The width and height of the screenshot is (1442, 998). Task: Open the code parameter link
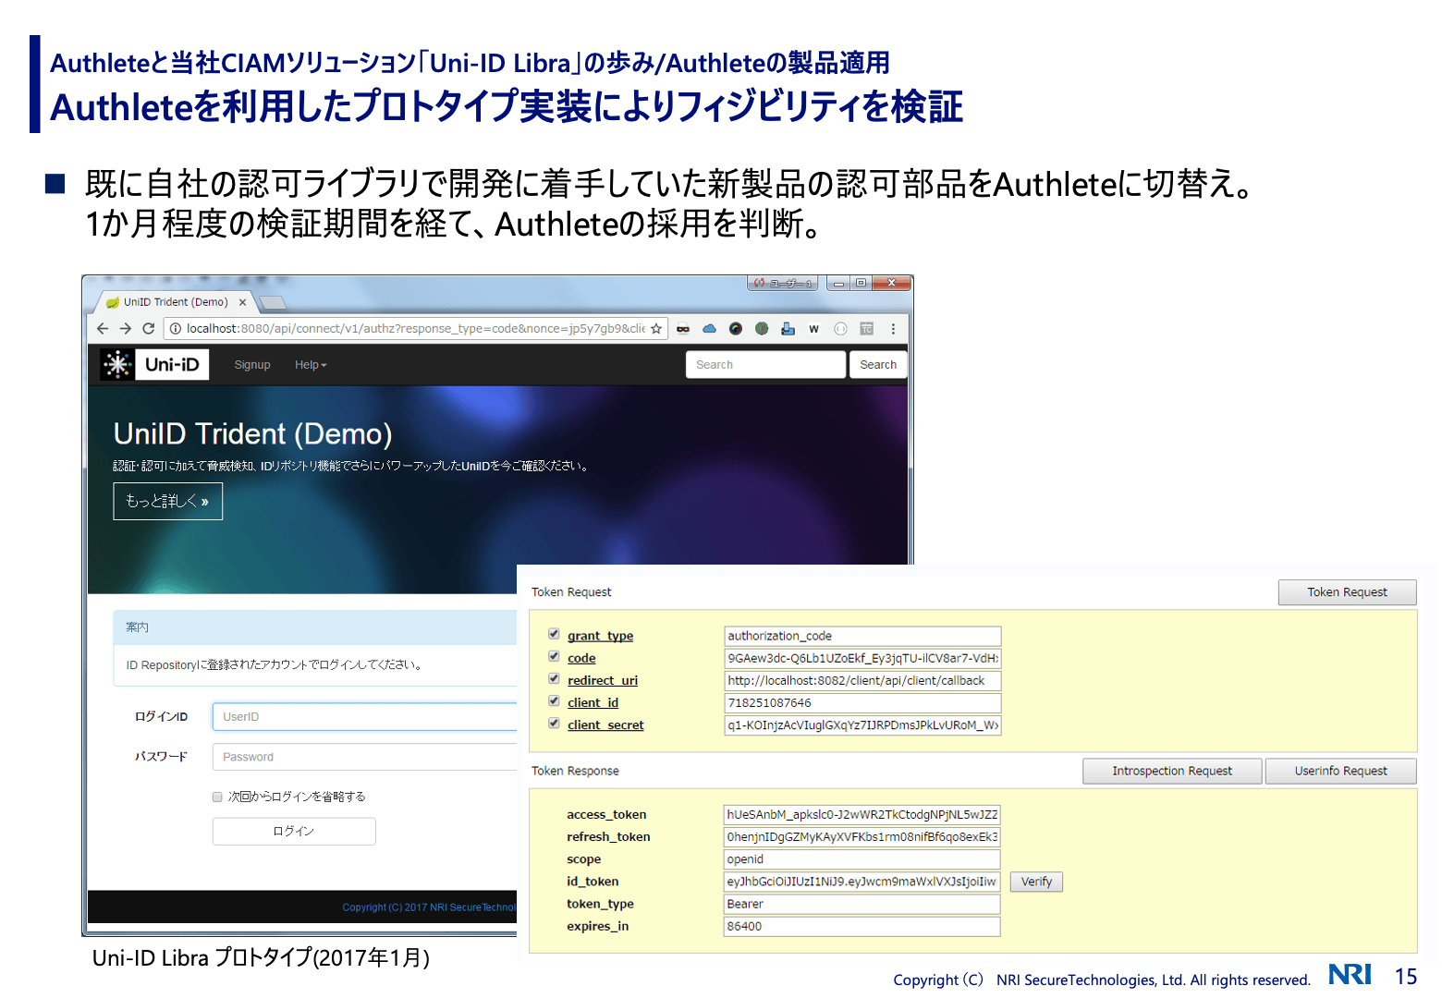[x=581, y=658]
